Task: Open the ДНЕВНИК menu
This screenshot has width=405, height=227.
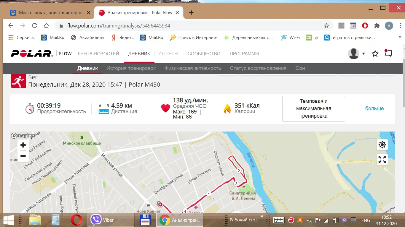Action: 139,54
